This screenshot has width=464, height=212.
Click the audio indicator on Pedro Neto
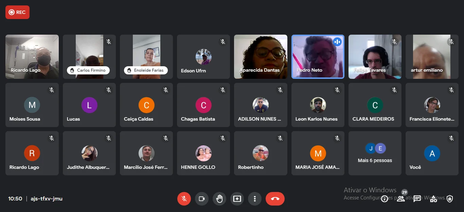click(x=337, y=42)
